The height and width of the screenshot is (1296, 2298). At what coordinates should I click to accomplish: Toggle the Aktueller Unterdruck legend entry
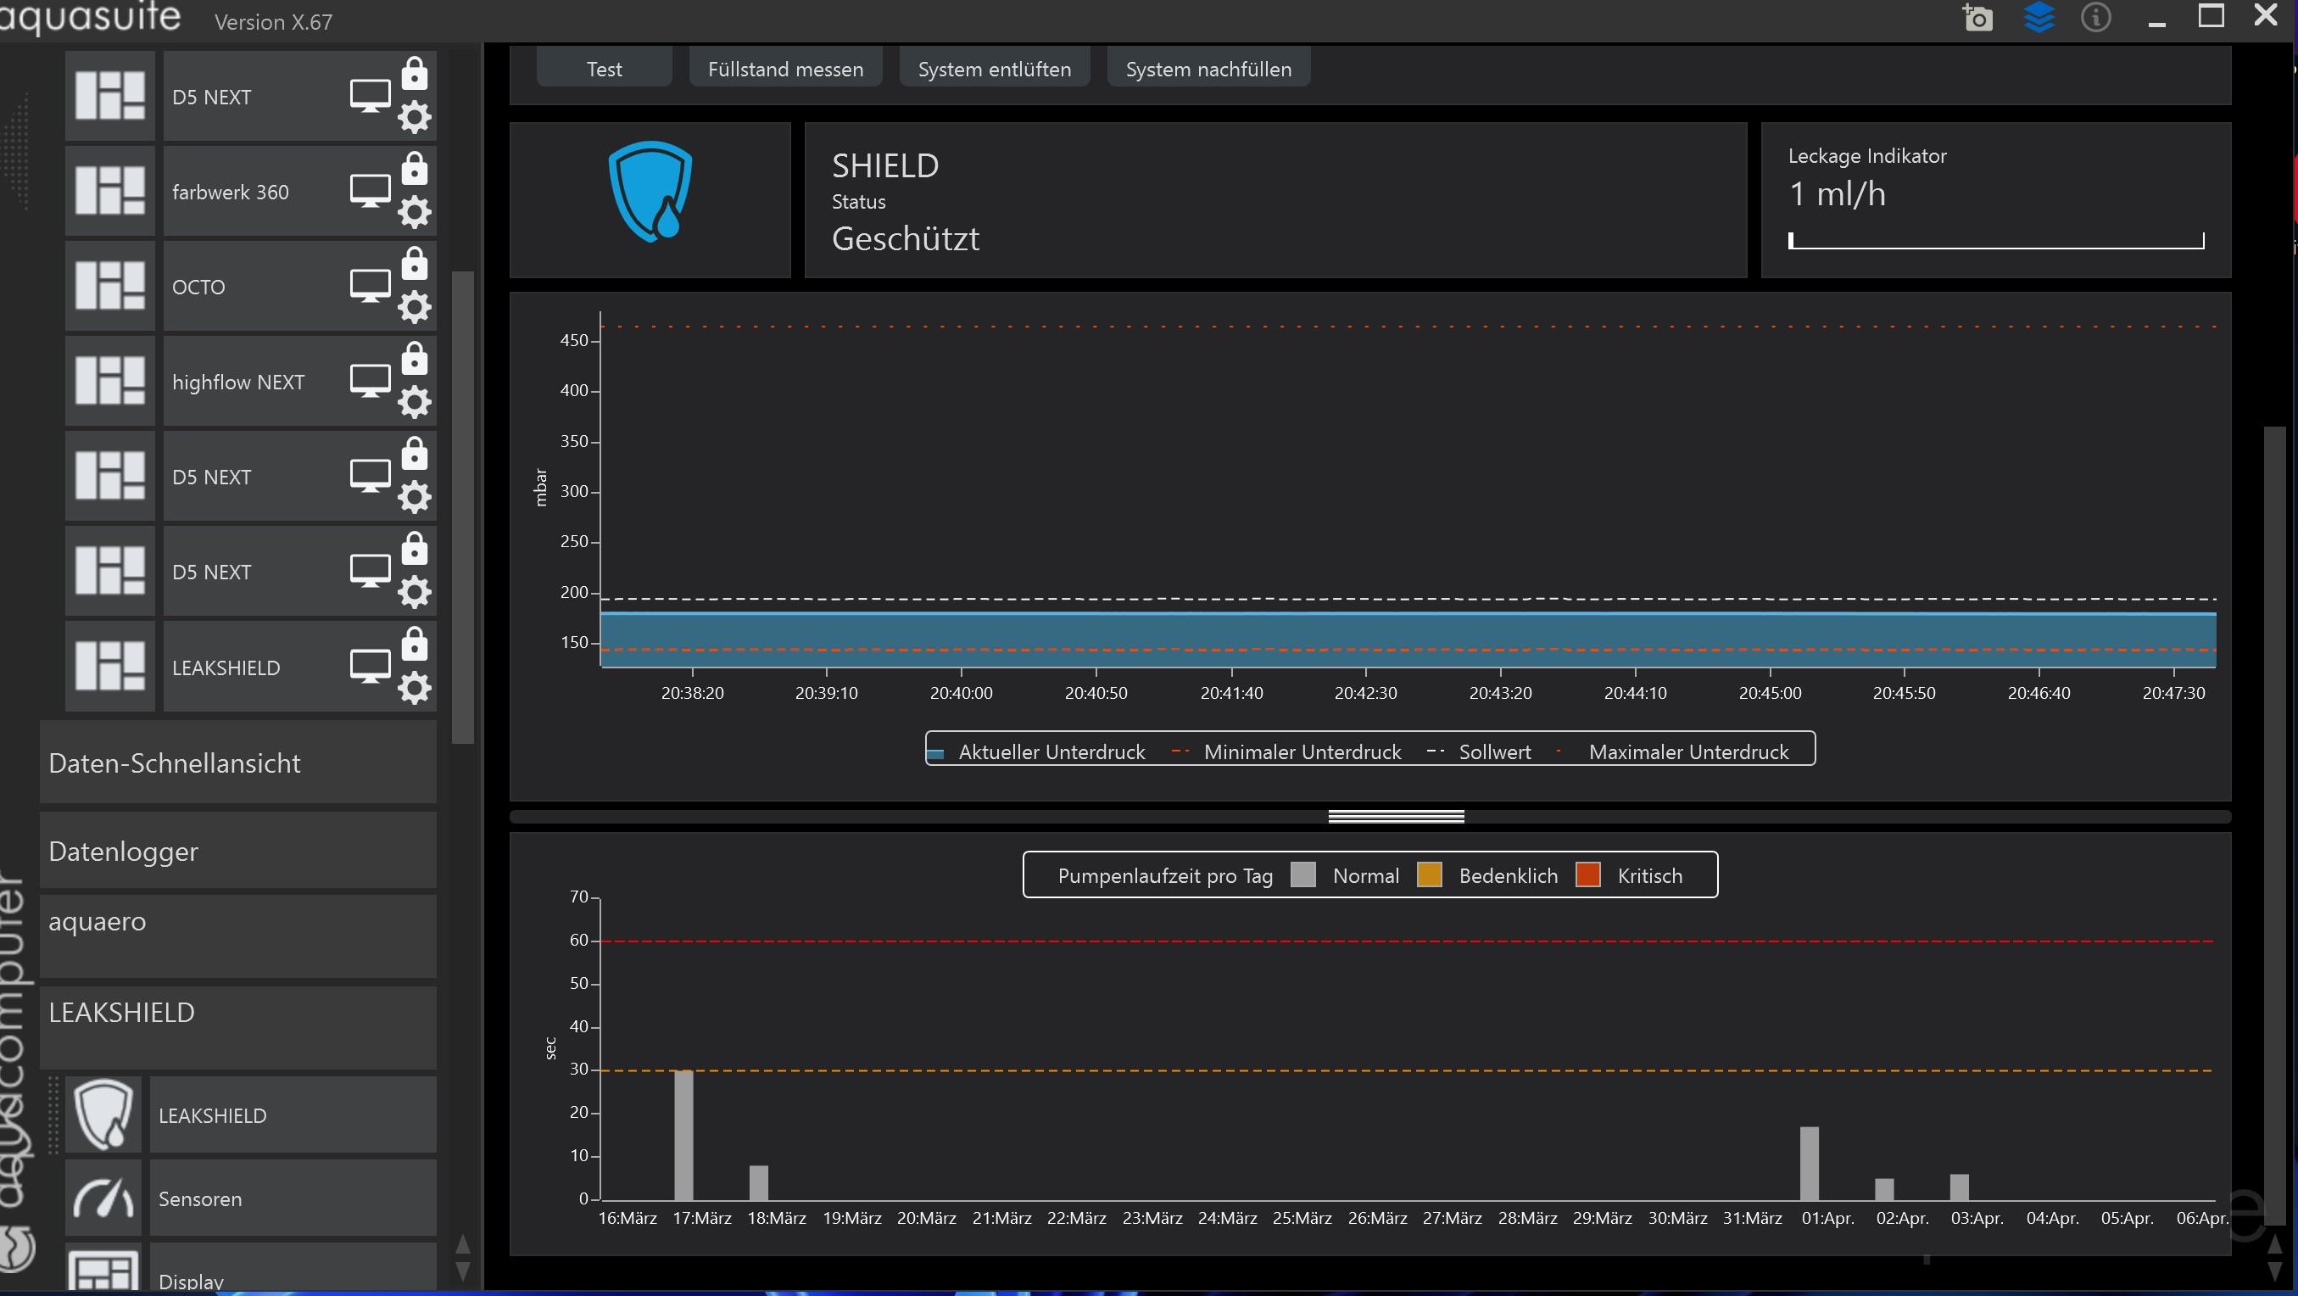[x=1036, y=752]
